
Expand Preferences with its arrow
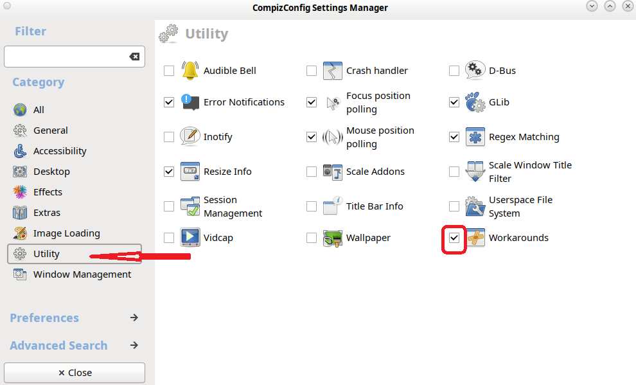134,318
